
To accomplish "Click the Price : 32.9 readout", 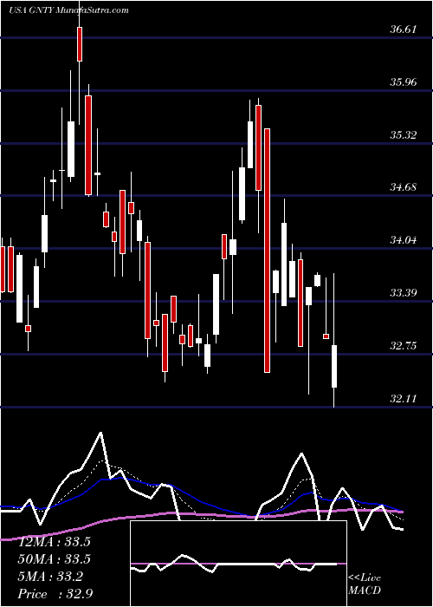I will [x=55, y=593].
